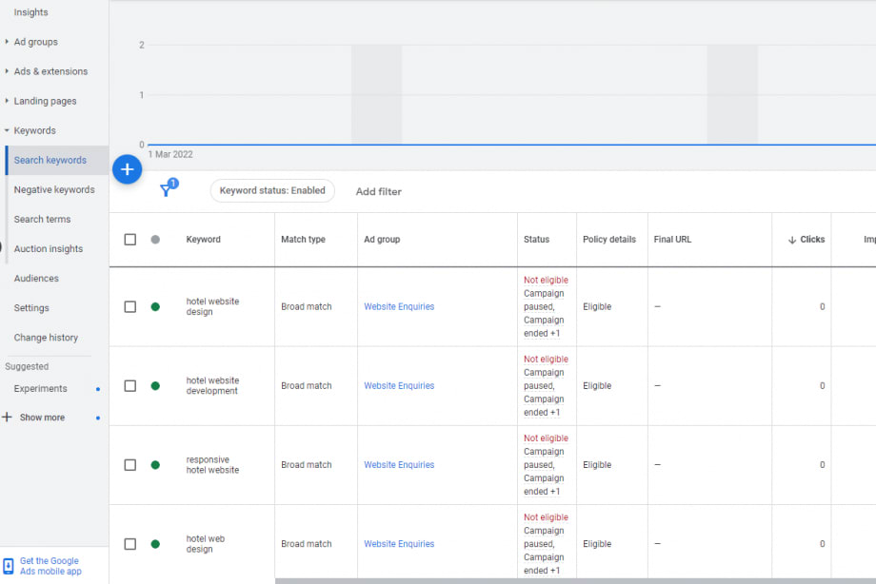Click the blue plus add keyword button
The image size is (876, 584).
coord(127,170)
